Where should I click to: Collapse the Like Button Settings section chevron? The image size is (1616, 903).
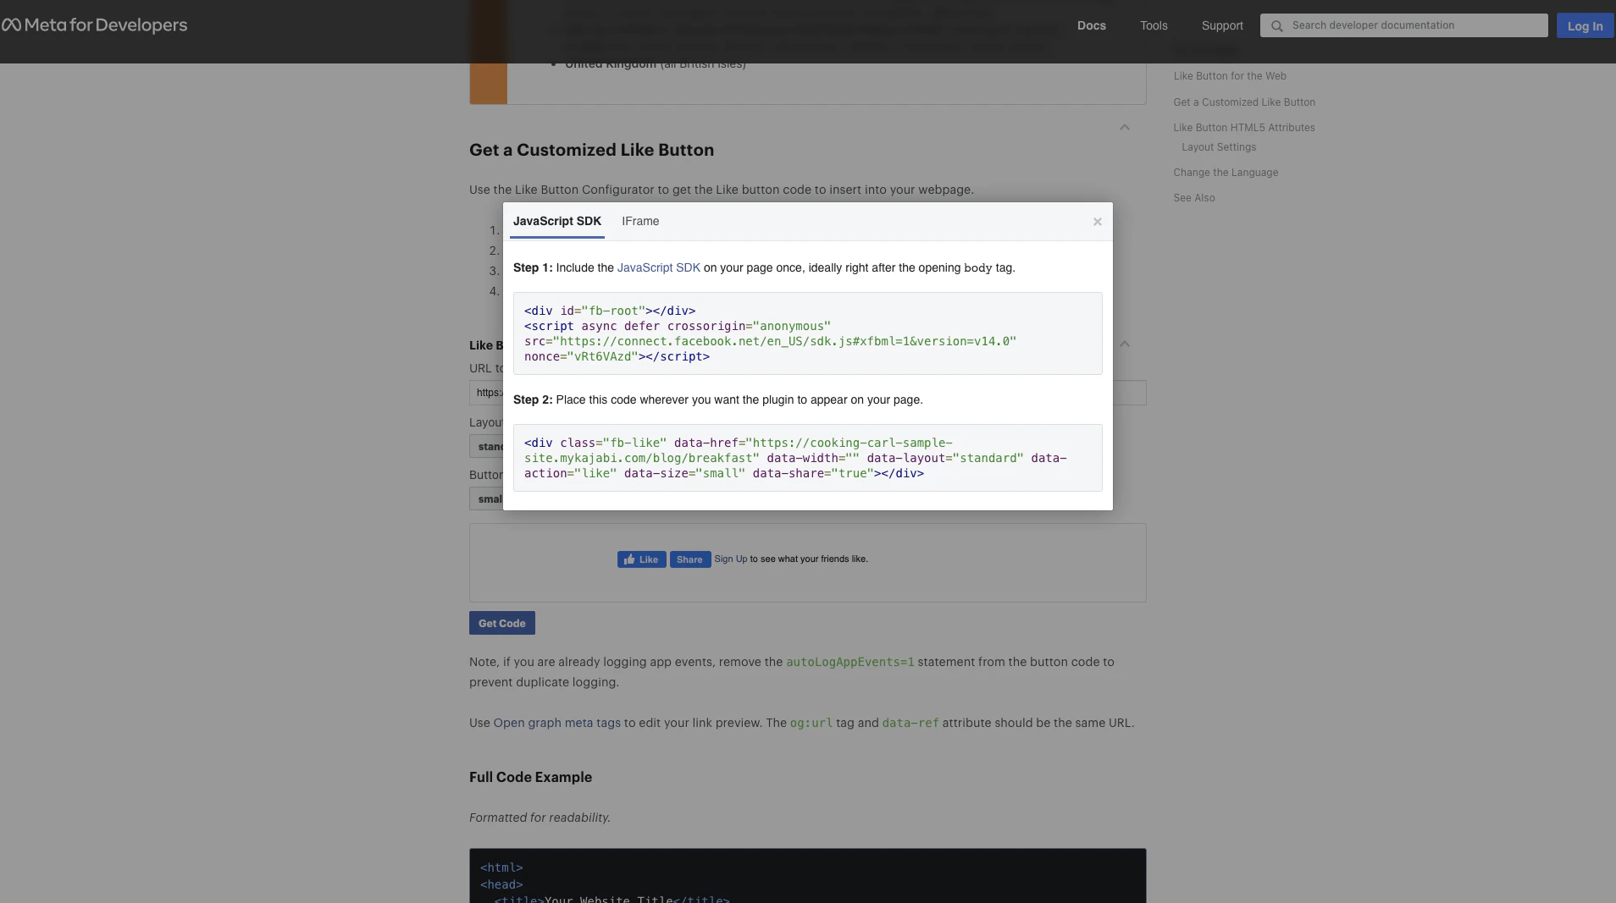(x=1124, y=344)
